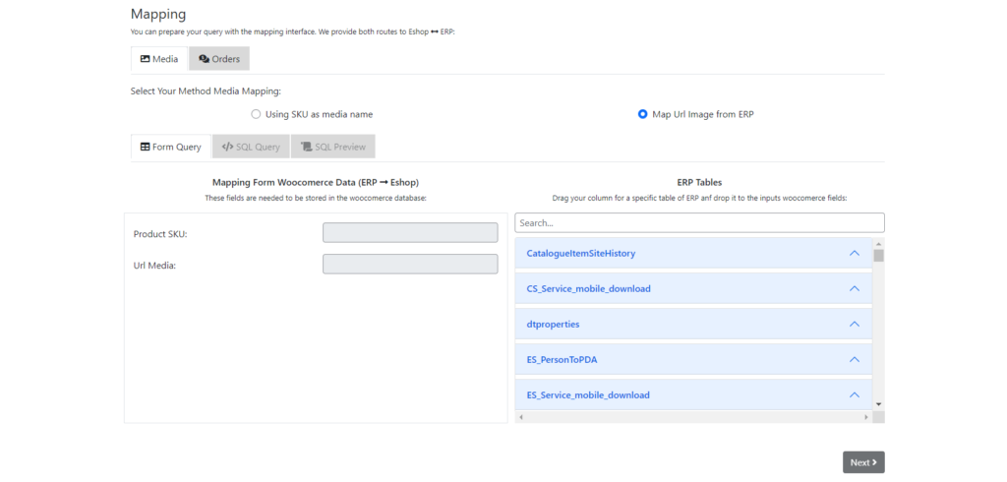This screenshot has width=1007, height=482.
Task: Collapse the CatalogueItemSiteHistory table chevron
Action: click(854, 253)
